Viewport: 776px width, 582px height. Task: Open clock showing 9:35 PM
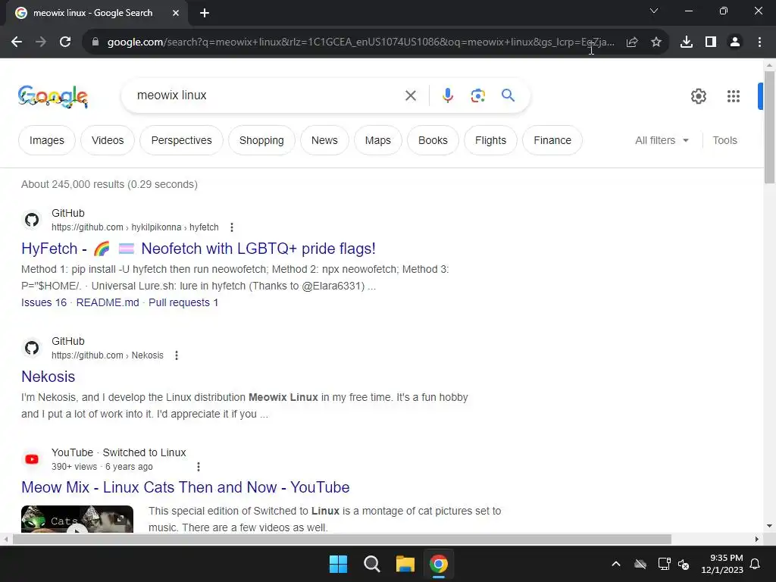pyautogui.click(x=722, y=564)
